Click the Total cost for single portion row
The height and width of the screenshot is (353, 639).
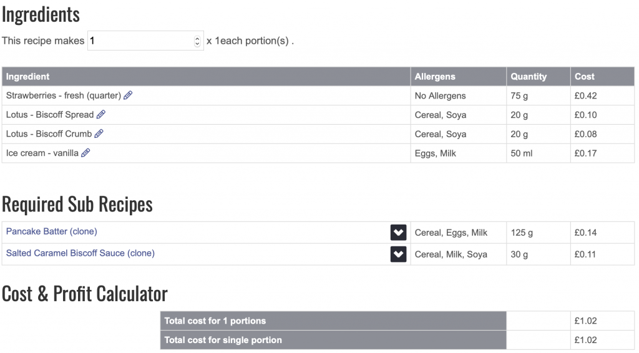click(x=398, y=340)
